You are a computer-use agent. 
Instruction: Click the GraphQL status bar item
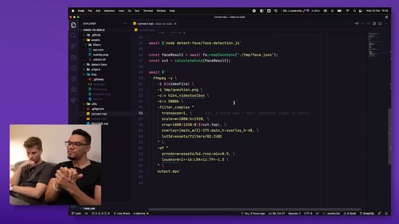click(x=367, y=213)
